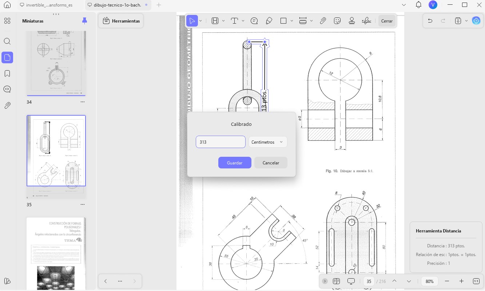Click the save icon
485x291 pixels.
[x=458, y=21]
